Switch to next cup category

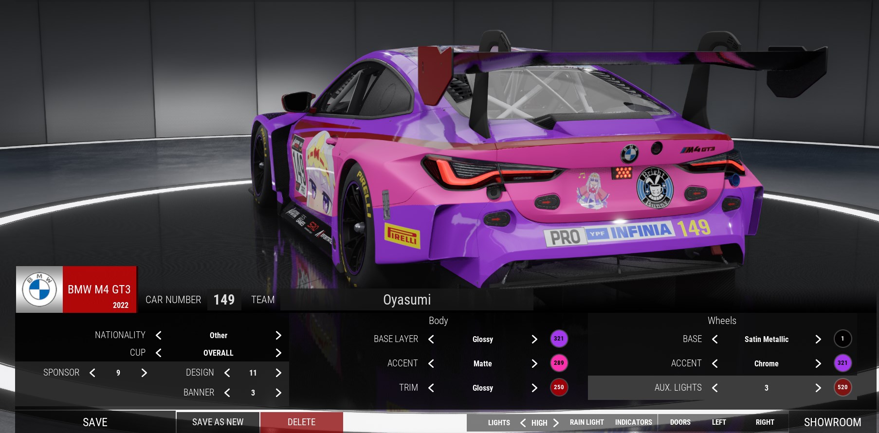pos(278,353)
